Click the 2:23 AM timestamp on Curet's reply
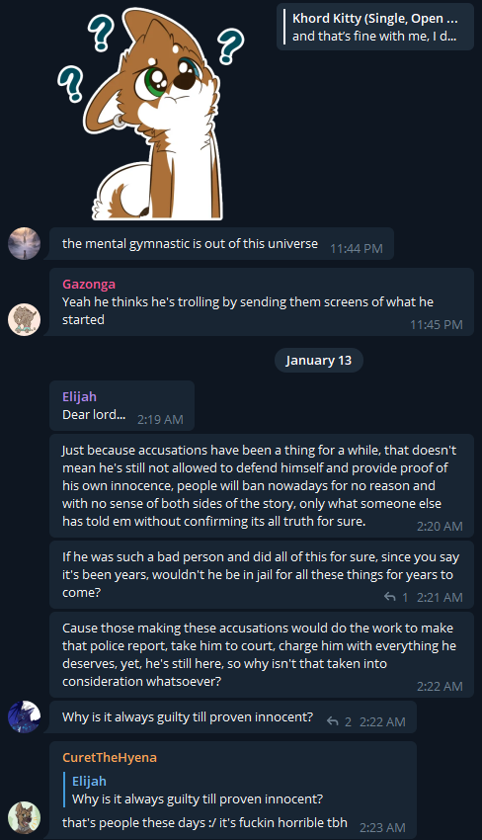Screen dimensions: 482x840 [x=382, y=828]
